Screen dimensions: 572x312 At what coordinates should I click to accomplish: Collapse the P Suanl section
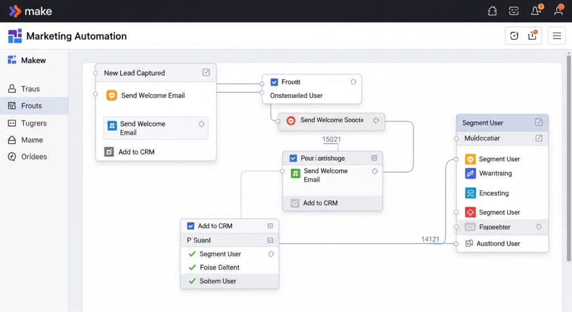click(x=270, y=241)
